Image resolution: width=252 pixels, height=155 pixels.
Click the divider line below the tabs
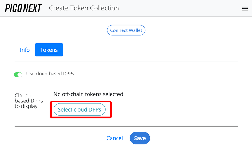[126, 62]
